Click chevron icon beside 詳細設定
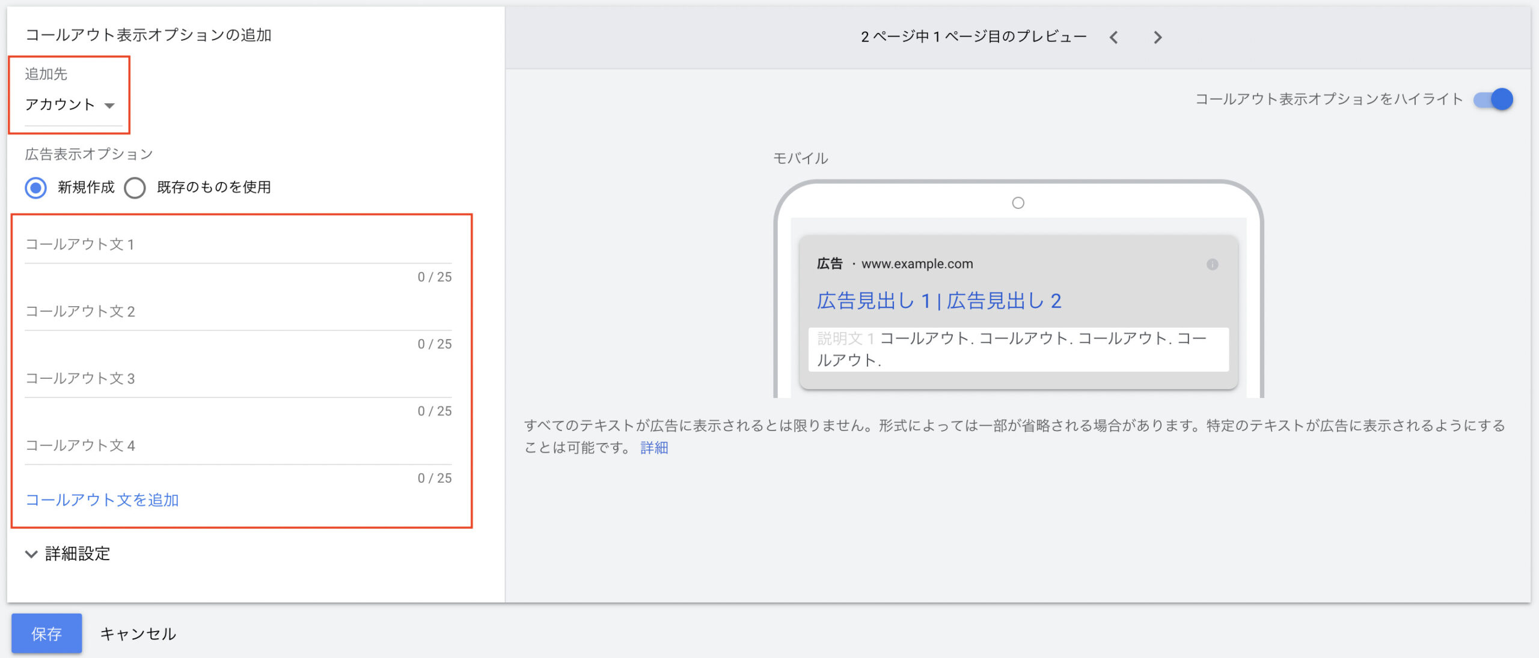 coord(31,554)
